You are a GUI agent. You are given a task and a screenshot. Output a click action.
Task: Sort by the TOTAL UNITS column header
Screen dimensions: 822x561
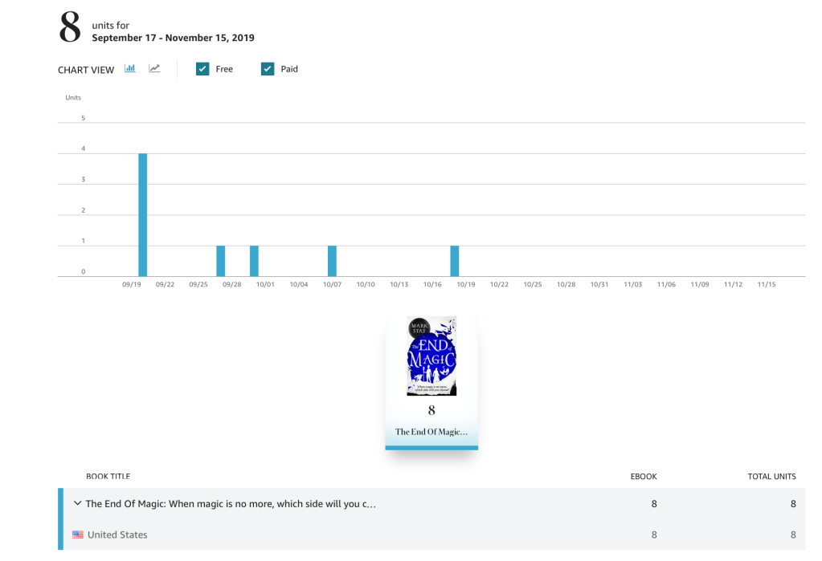pos(771,477)
